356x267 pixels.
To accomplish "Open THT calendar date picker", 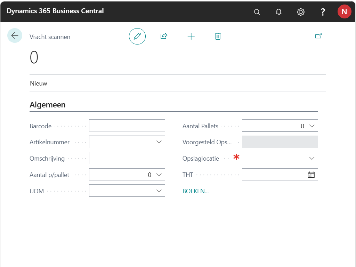I will [311, 175].
